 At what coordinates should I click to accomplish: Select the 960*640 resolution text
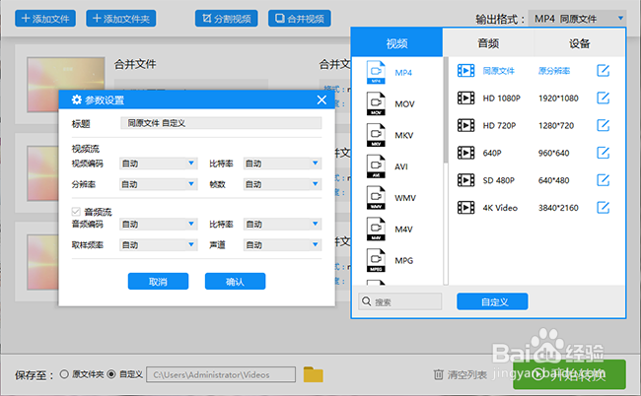coord(554,153)
